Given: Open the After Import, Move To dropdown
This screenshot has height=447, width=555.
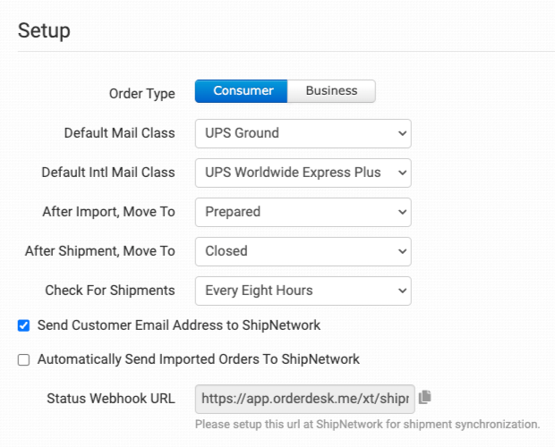Looking at the screenshot, I should click(x=303, y=212).
